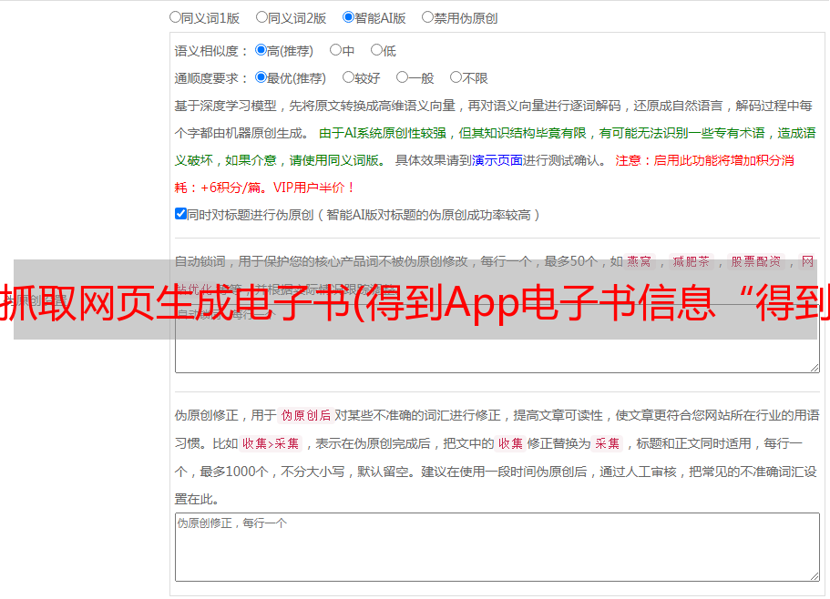830x599 pixels.
Task: Grab the 自动锁词 textarea resize handle
Action: [x=814, y=367]
